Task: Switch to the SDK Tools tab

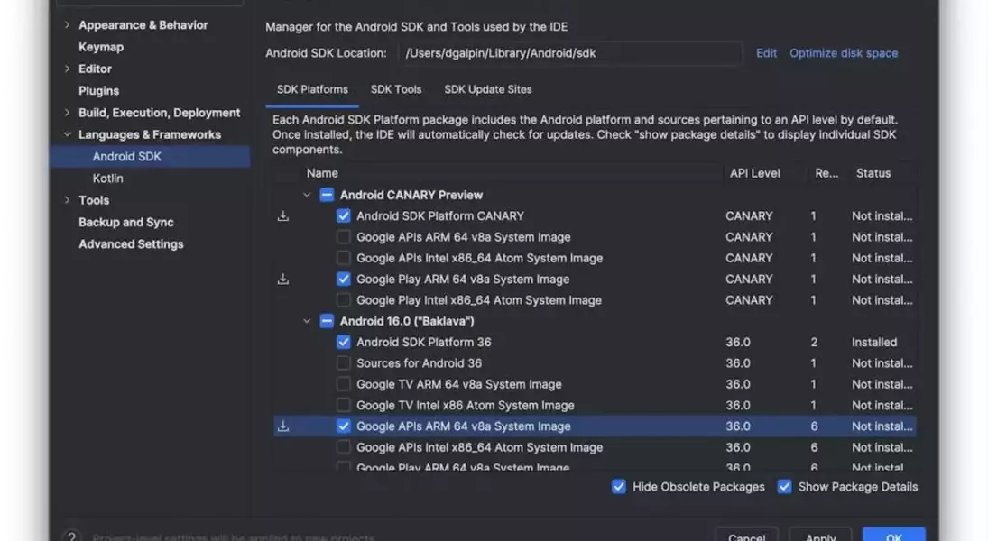Action: click(x=395, y=89)
